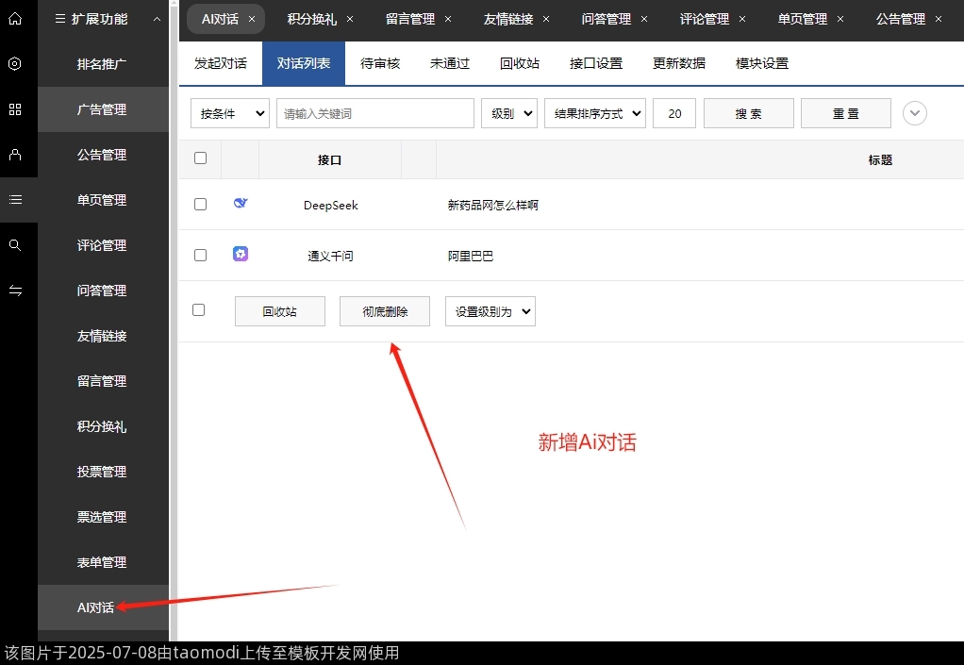Viewport: 964px width, 665px height.
Task: Click the 搜索 button
Action: 748,113
